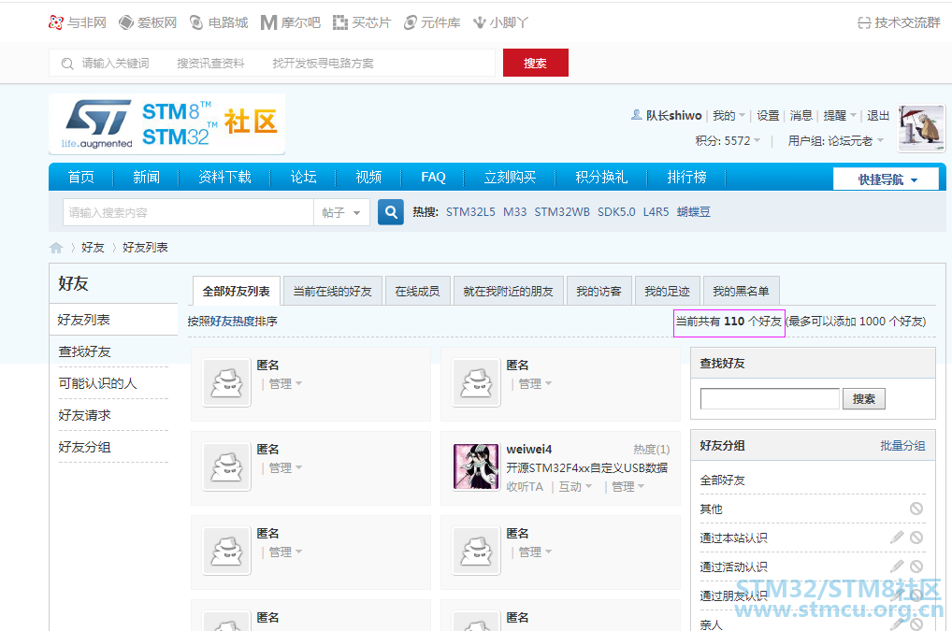Open 立刻购买 in the main nav
Screen dimensions: 952x631
point(510,177)
